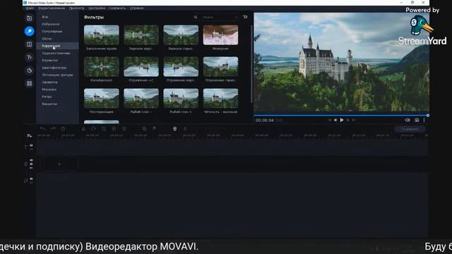Select the Crop tool in timeline toolbar
Viewport: 452px width, 254px height.
tap(104, 128)
